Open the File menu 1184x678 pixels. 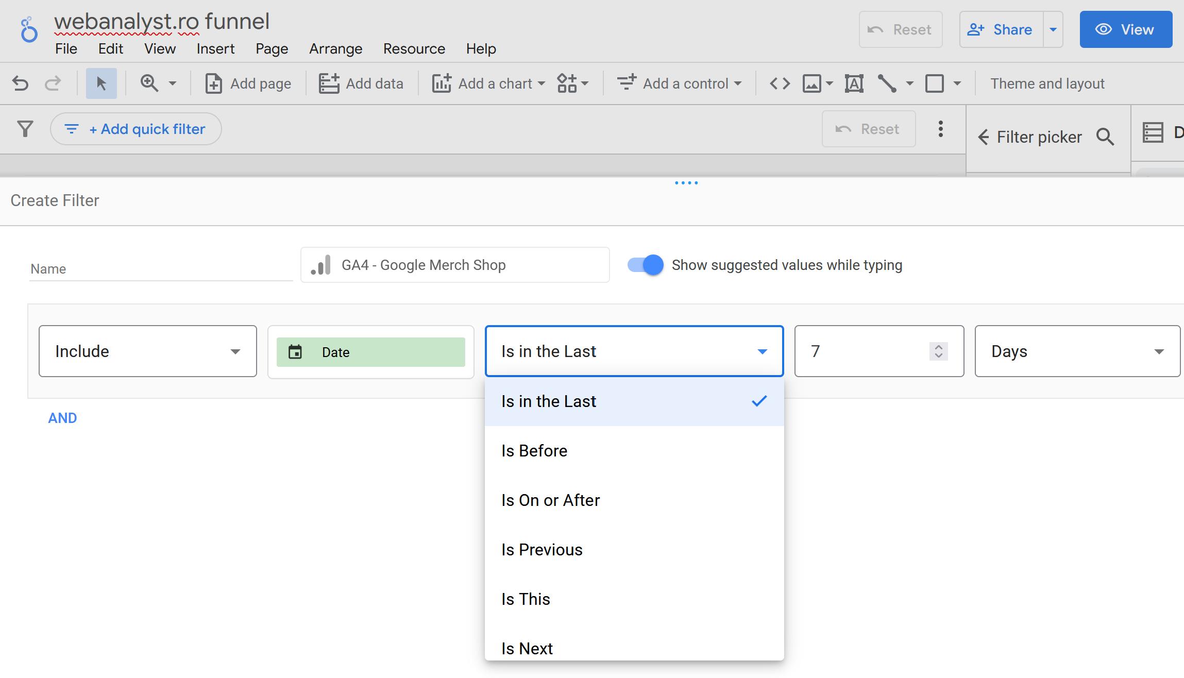pos(66,49)
